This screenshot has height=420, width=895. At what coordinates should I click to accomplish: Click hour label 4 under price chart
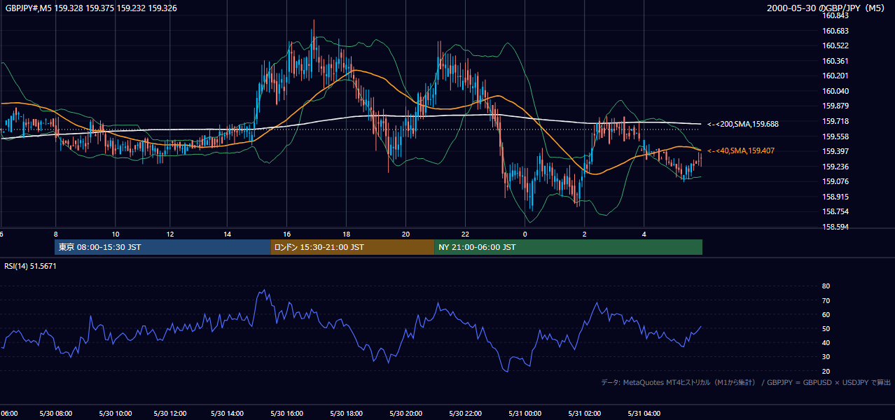[644, 234]
